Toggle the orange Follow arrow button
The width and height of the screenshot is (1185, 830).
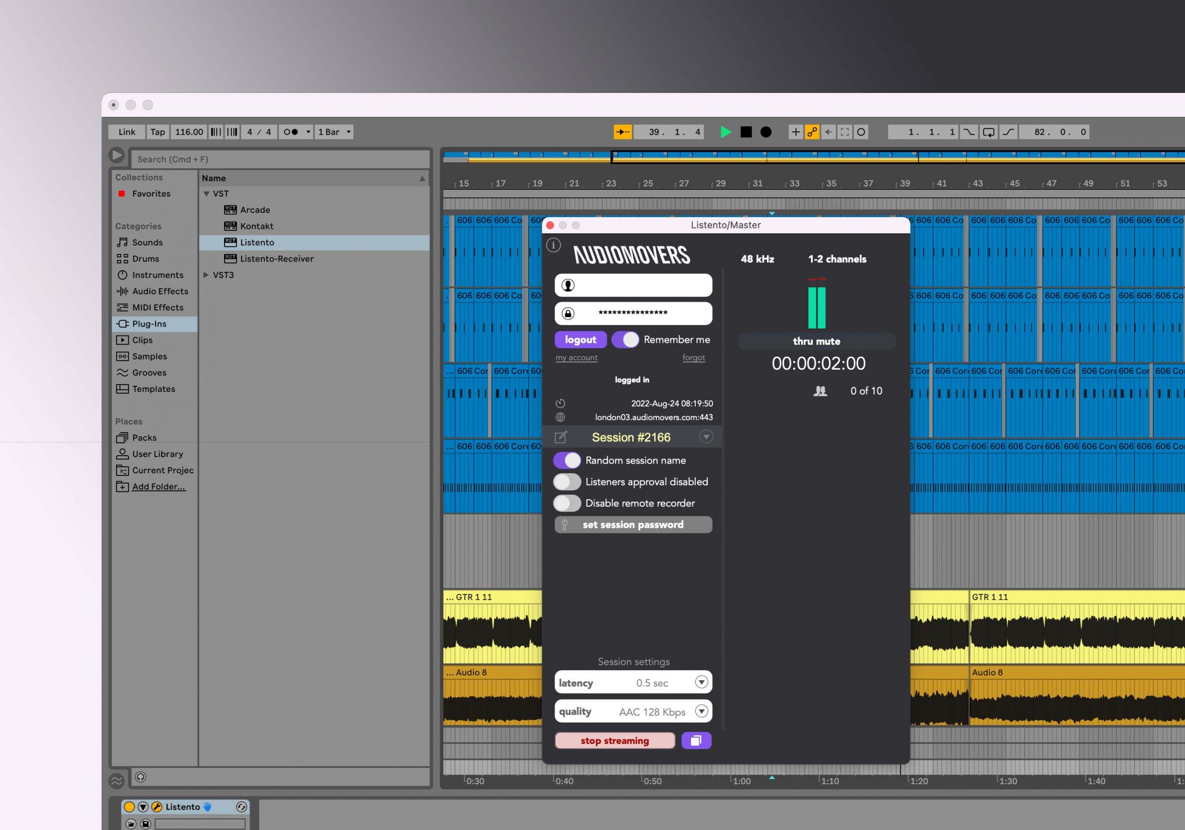tap(623, 132)
